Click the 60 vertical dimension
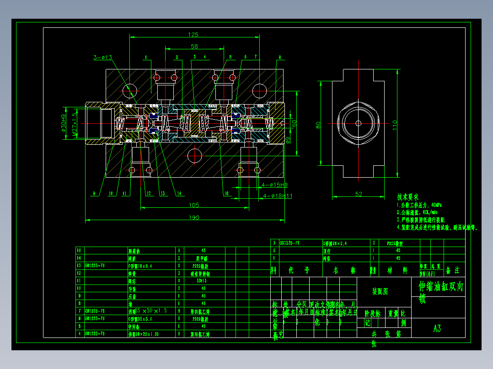493x369 pixels. [294, 123]
